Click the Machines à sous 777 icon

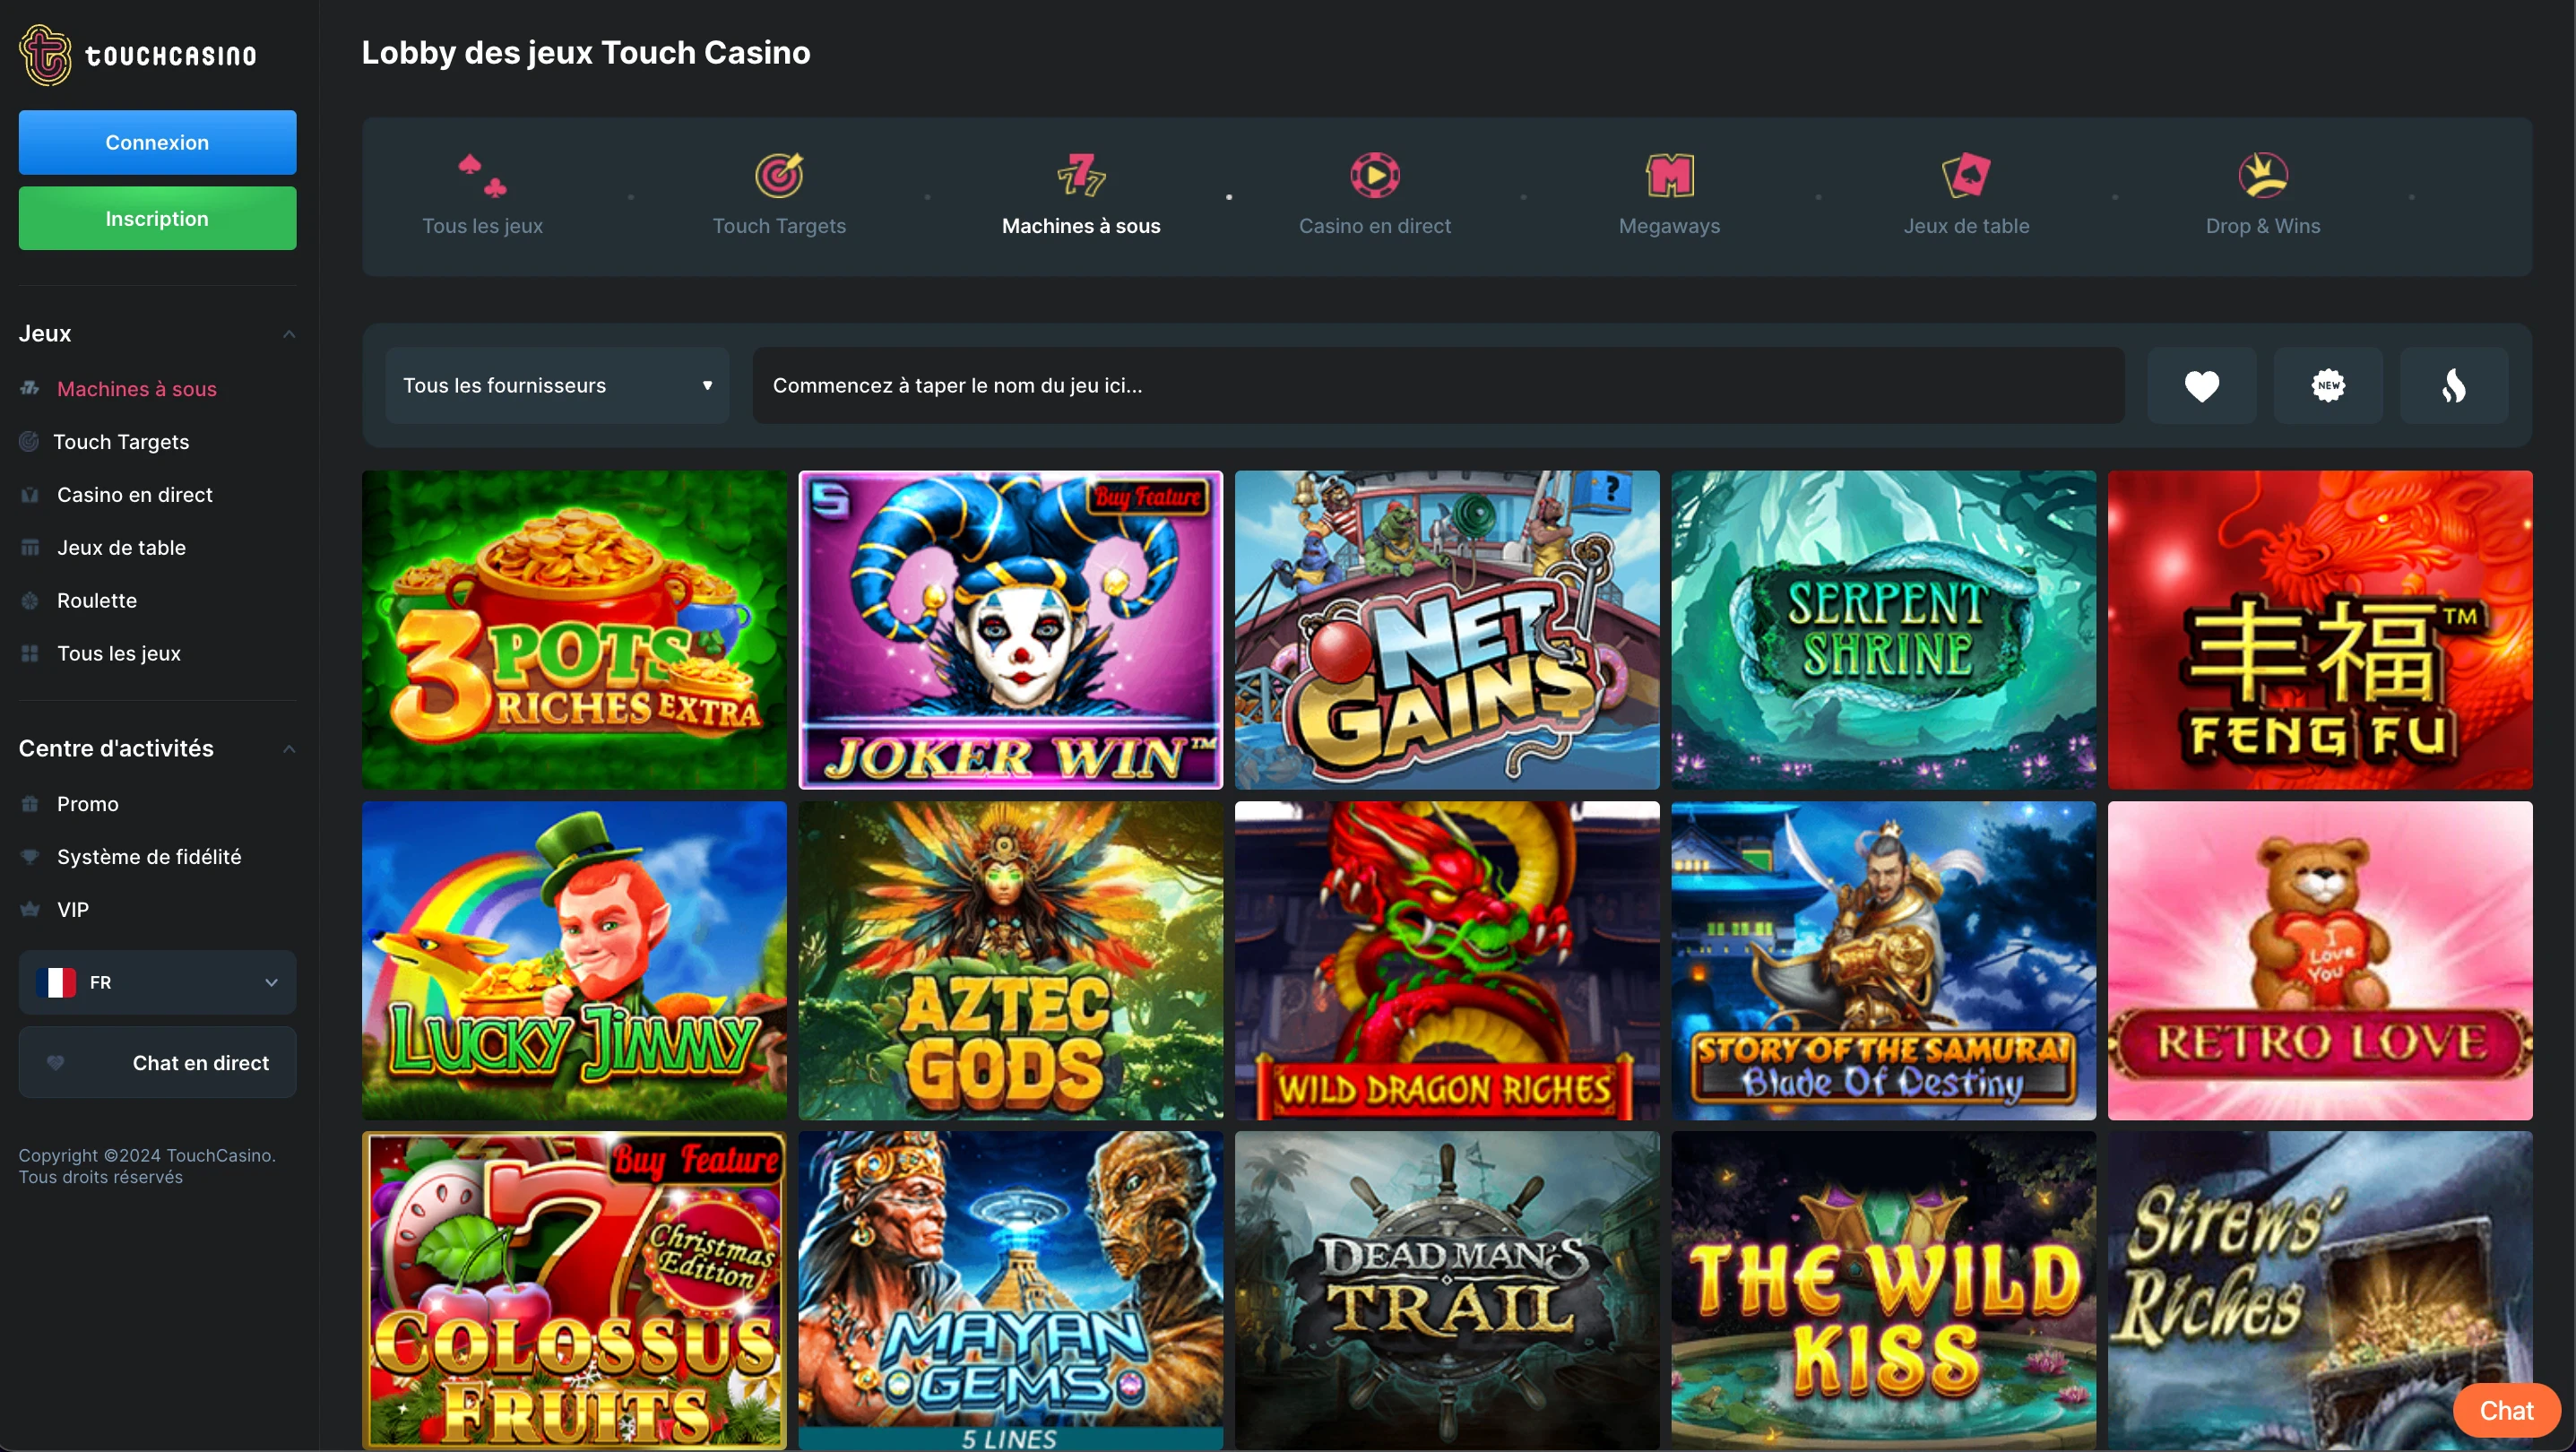[1081, 175]
